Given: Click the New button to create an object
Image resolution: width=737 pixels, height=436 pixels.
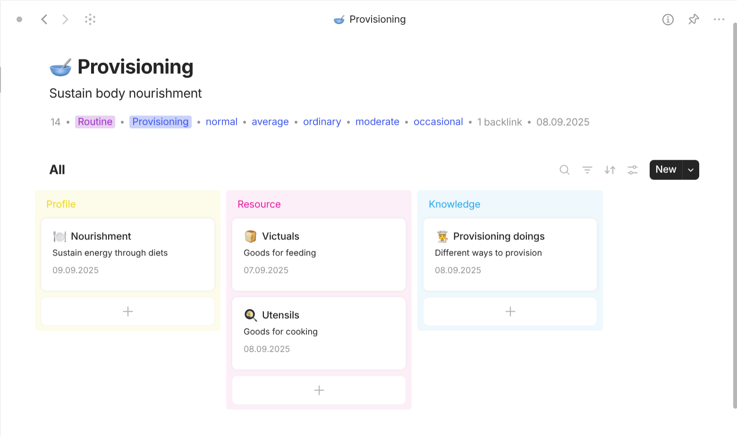Looking at the screenshot, I should (665, 170).
